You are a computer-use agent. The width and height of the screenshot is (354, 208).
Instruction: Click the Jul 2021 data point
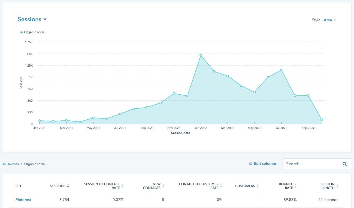pos(120,114)
